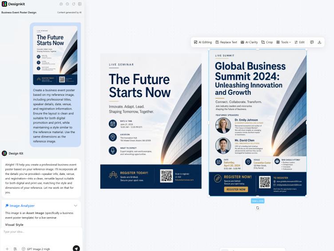Open AI Editing in the image toolbar
Screen dimensions: 334x251
point(203,42)
